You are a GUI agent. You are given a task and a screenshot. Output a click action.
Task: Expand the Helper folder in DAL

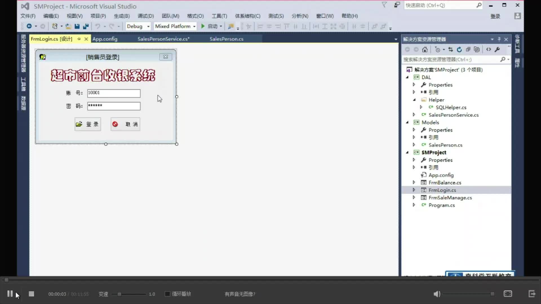414,99
